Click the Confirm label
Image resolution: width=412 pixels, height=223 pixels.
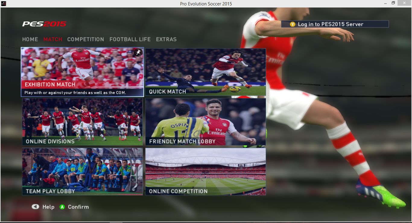(78, 207)
